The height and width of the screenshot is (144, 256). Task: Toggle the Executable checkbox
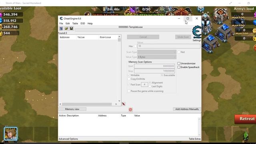(x=162, y=75)
